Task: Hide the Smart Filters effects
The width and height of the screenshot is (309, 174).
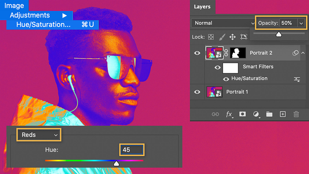Action: 217,67
